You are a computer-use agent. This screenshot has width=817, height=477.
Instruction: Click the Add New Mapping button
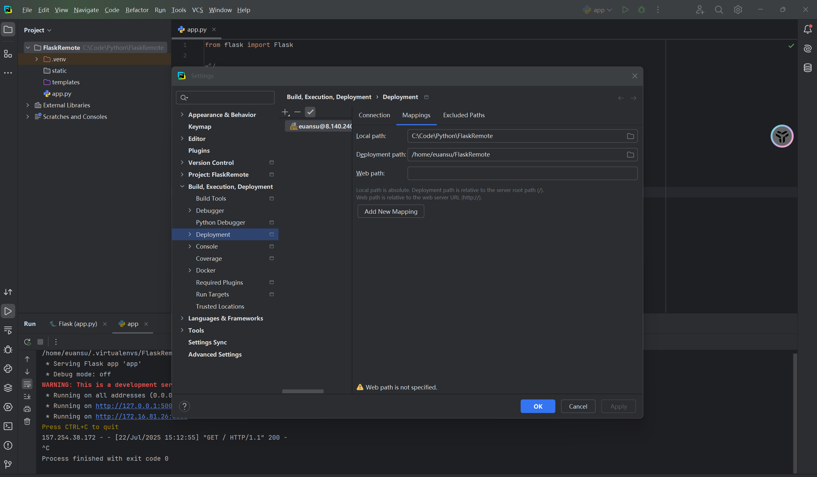(x=391, y=212)
